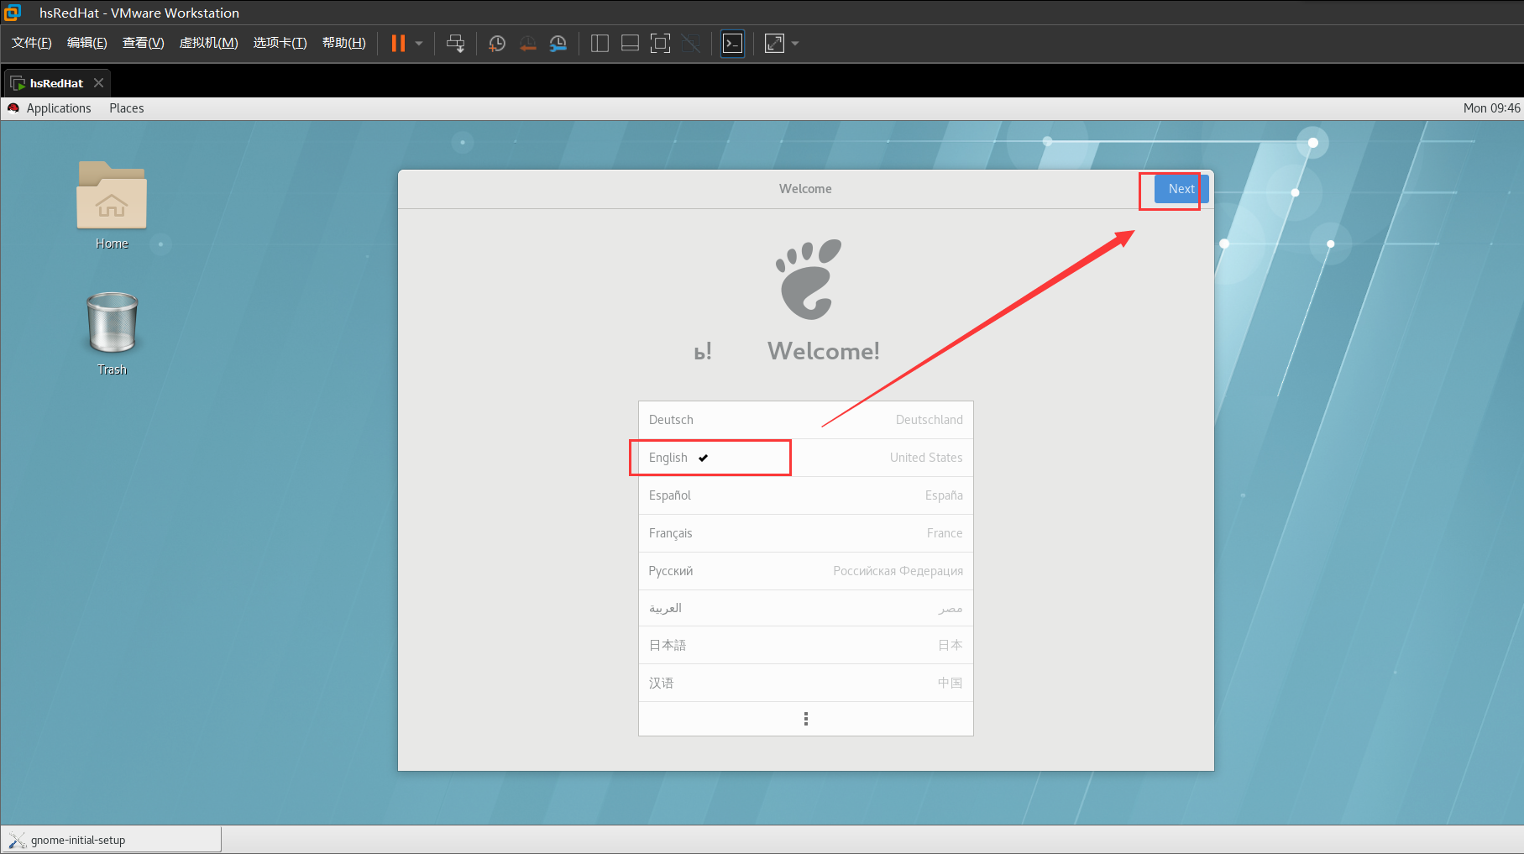
Task: Open the 虚拟机(M) menu
Action: pos(208,43)
